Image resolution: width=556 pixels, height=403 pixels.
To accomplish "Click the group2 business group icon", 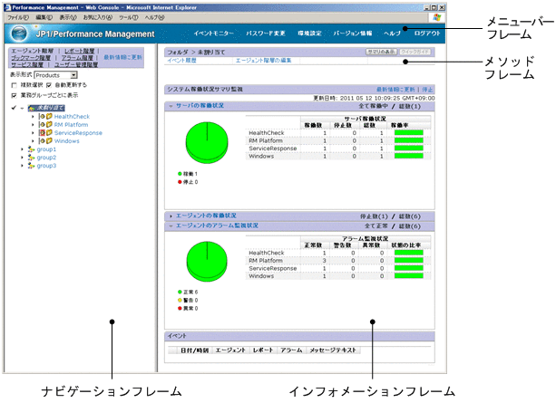I will pos(31,158).
